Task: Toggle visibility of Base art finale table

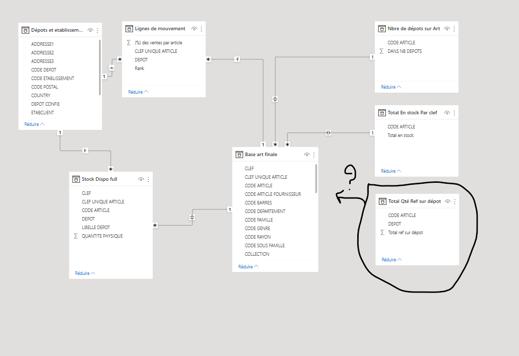Action: pyautogui.click(x=307, y=155)
